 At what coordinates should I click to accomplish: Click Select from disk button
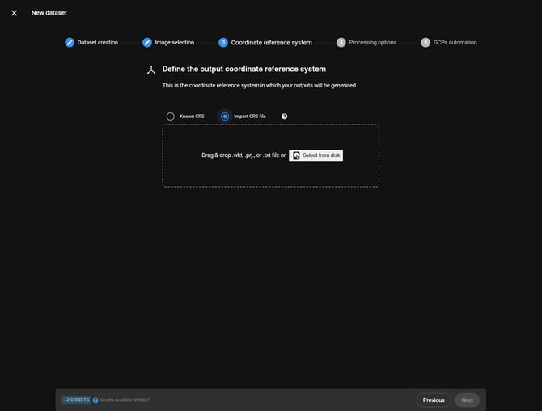tap(316, 155)
